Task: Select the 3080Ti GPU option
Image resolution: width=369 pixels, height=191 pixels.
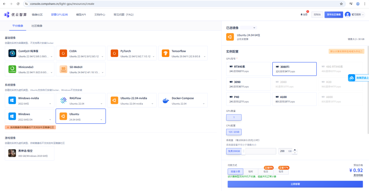Action: coord(295,69)
